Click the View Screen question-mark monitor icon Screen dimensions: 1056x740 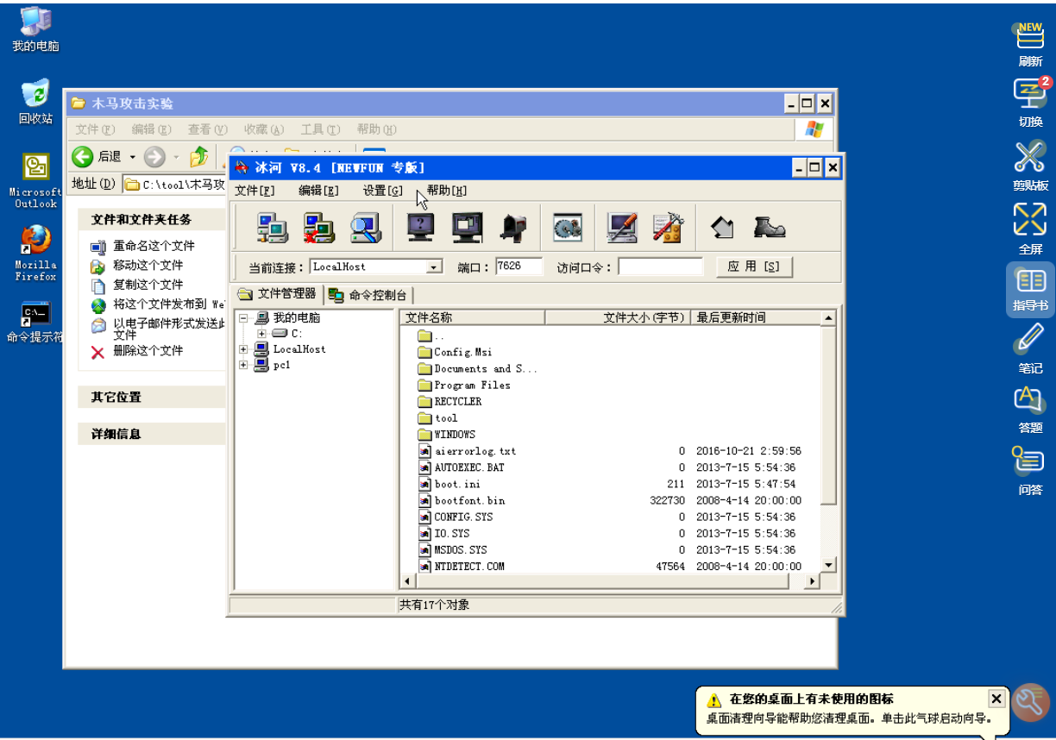420,228
